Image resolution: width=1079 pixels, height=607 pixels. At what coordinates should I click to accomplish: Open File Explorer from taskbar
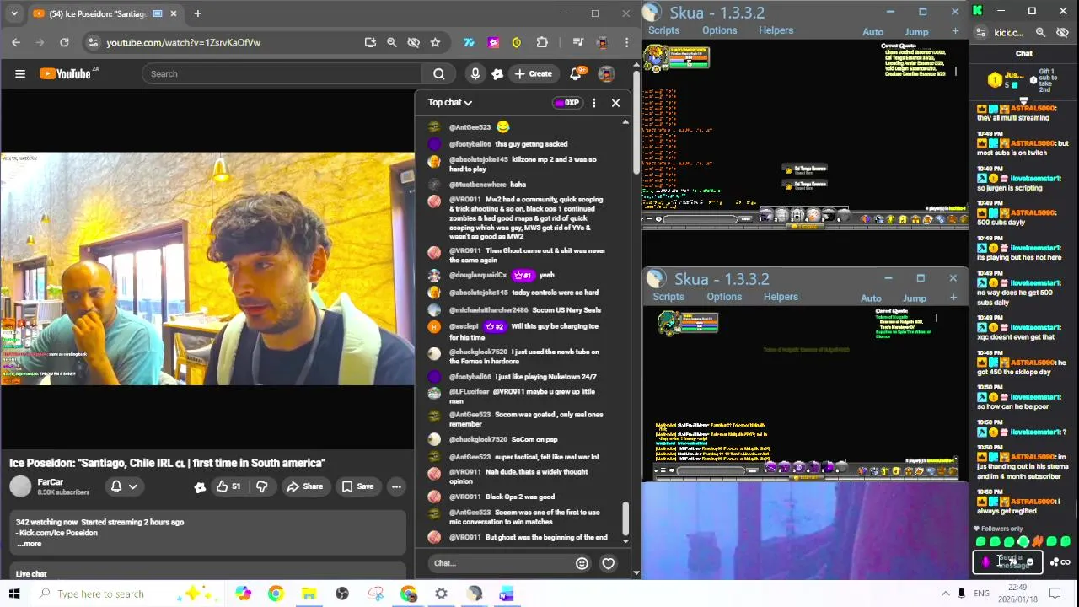click(309, 594)
